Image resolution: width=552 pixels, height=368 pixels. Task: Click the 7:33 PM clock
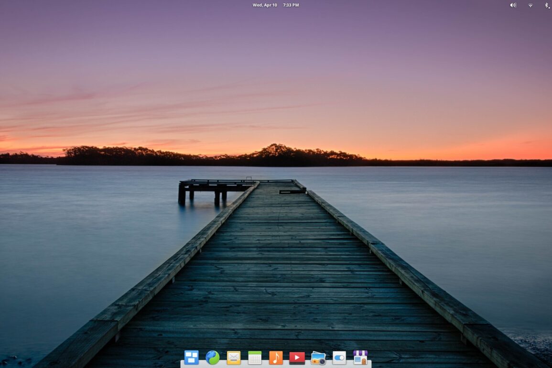(291, 5)
